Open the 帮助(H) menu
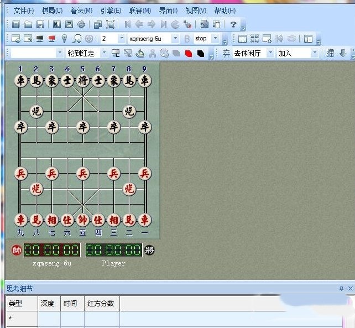 click(225, 11)
